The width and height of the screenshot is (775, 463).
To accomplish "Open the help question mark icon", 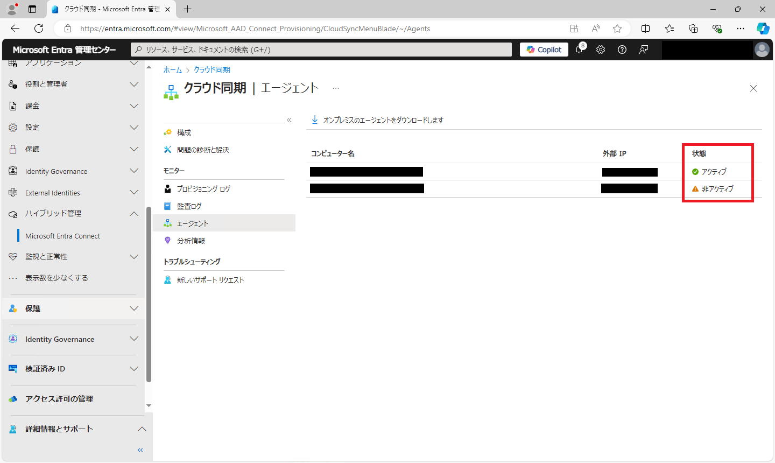I will pos(622,50).
